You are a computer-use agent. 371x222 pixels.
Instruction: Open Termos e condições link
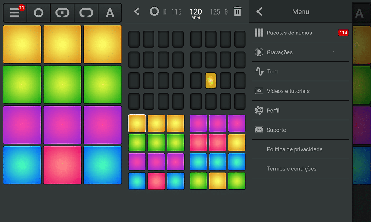[291, 168]
